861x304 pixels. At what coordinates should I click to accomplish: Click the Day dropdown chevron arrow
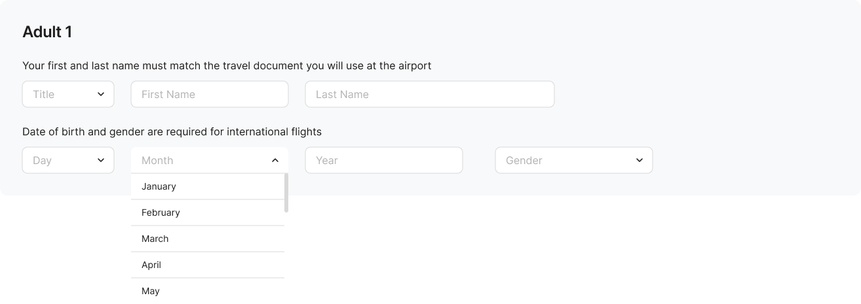coord(101,160)
